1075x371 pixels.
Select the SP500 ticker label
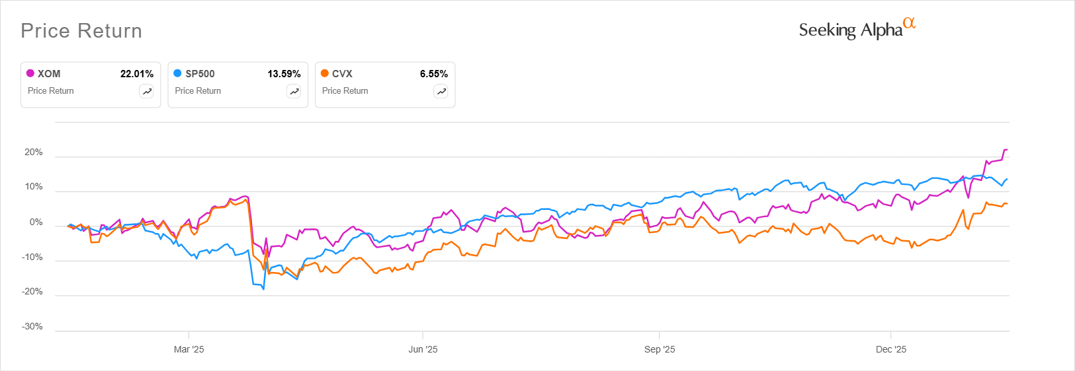click(x=200, y=74)
